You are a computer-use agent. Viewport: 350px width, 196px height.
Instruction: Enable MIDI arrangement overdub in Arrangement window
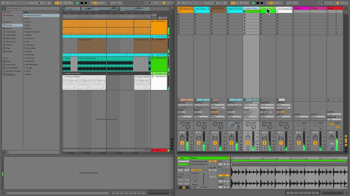pos(92,3)
